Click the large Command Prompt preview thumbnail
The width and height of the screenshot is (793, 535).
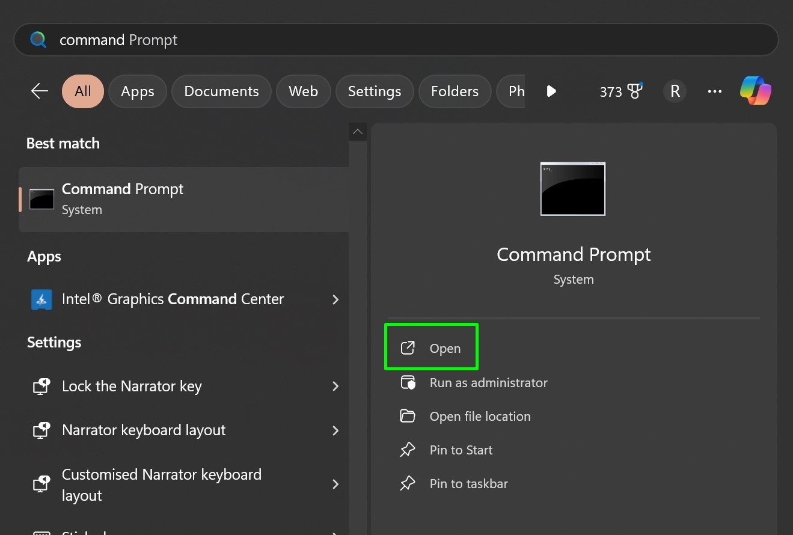coord(573,189)
